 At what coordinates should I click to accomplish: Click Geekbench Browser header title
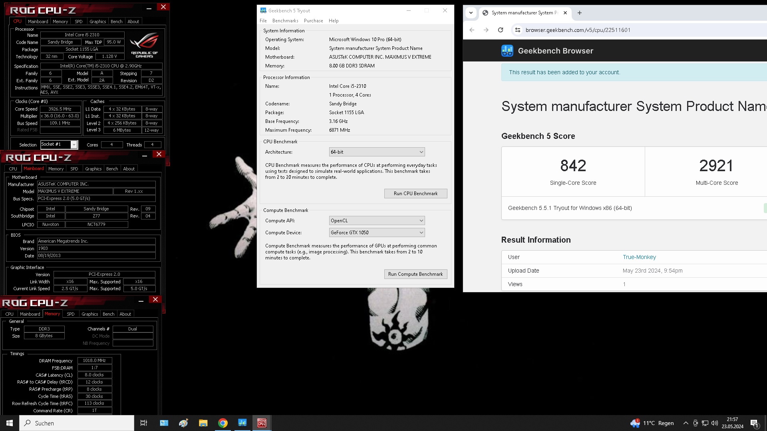click(555, 51)
